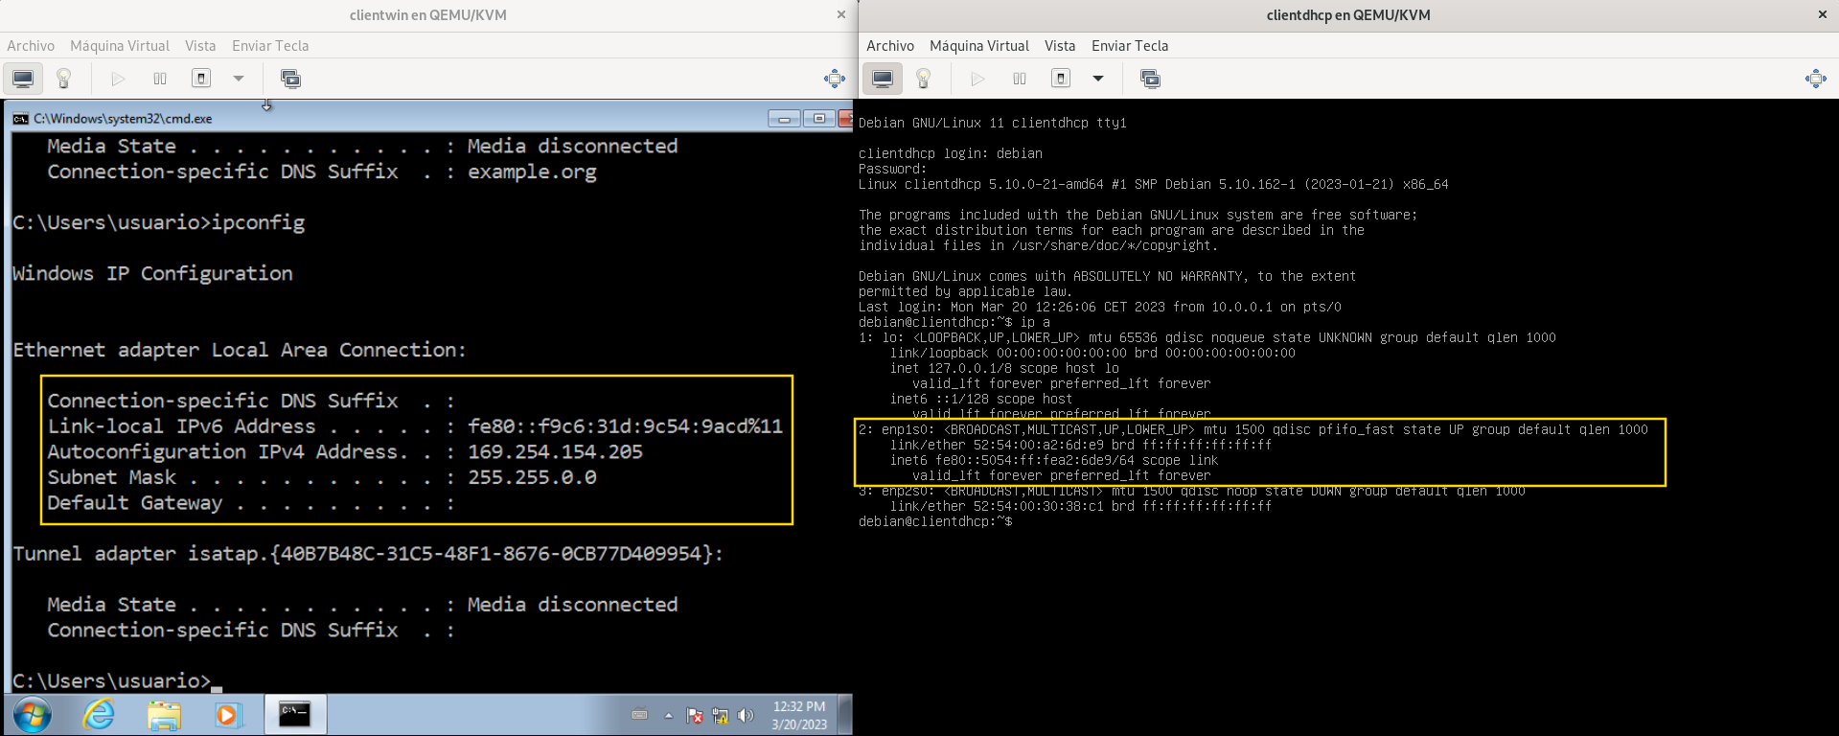Expand shutdown options dropdown in clientdhcp toolbar
1839x736 pixels.
[x=1098, y=79]
